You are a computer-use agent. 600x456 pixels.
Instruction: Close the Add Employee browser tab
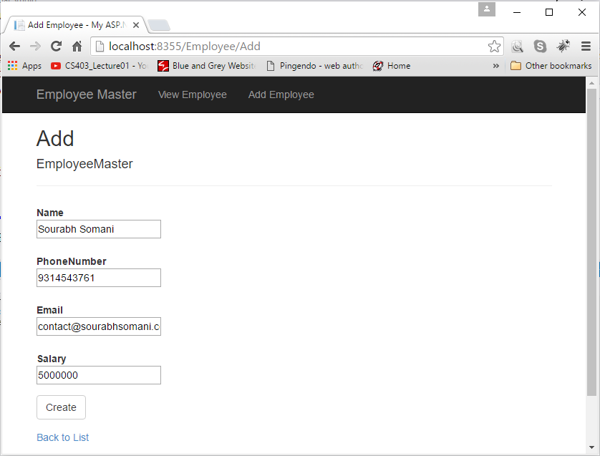click(x=136, y=25)
